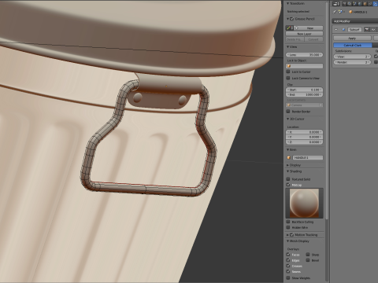Viewport: 378px width, 283px height.
Task: Open the Object properties tab icon
Action: coord(365,4)
